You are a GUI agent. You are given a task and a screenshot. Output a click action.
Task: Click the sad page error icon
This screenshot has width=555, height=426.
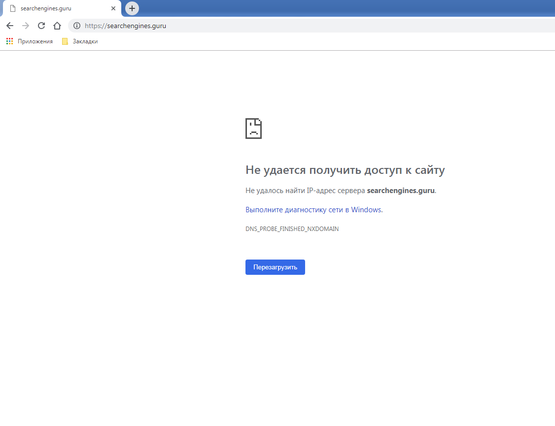pyautogui.click(x=253, y=129)
